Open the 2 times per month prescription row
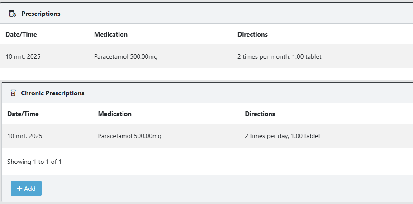Viewport: 413px width, 204px height. tap(206, 56)
